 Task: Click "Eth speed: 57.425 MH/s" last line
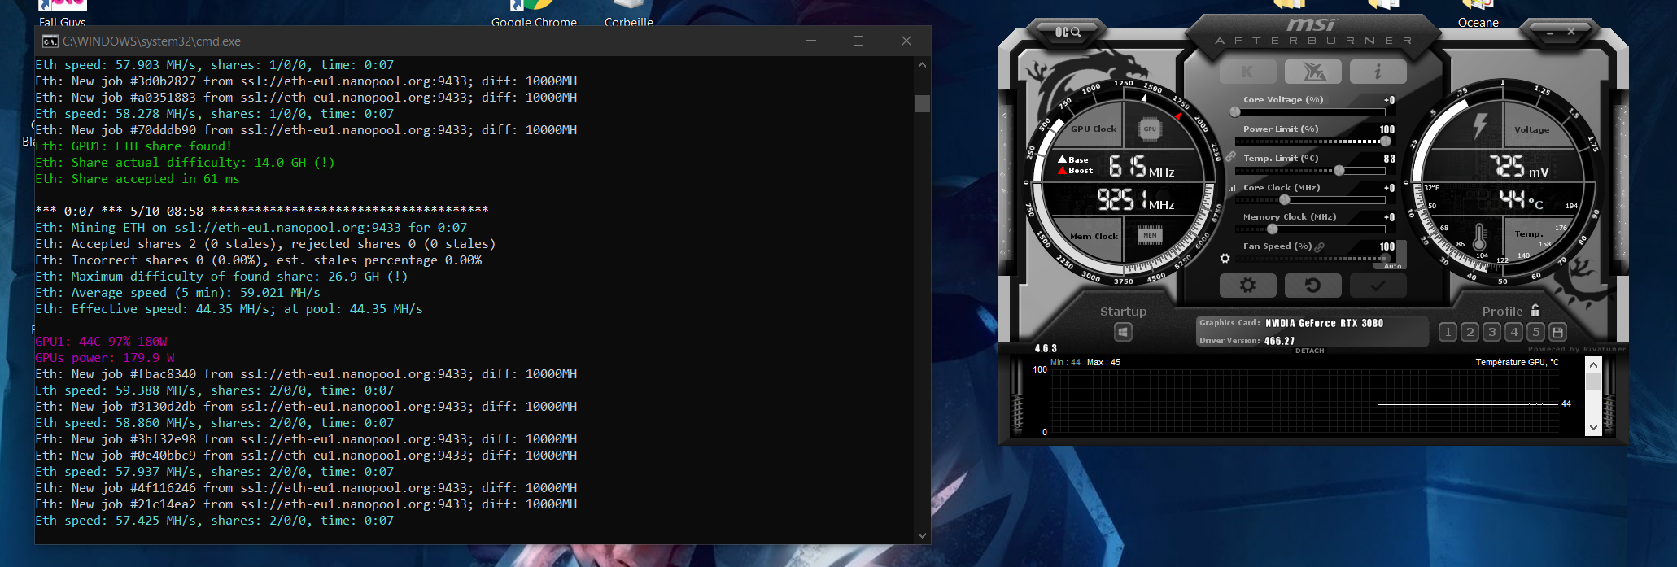click(214, 521)
